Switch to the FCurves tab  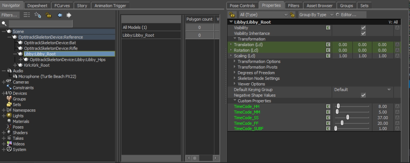(63, 5)
